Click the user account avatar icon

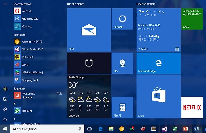pyautogui.click(x=5, y=89)
